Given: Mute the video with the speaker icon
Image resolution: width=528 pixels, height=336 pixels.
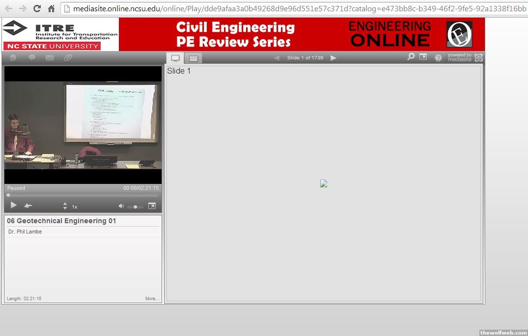Looking at the screenshot, I should [121, 206].
